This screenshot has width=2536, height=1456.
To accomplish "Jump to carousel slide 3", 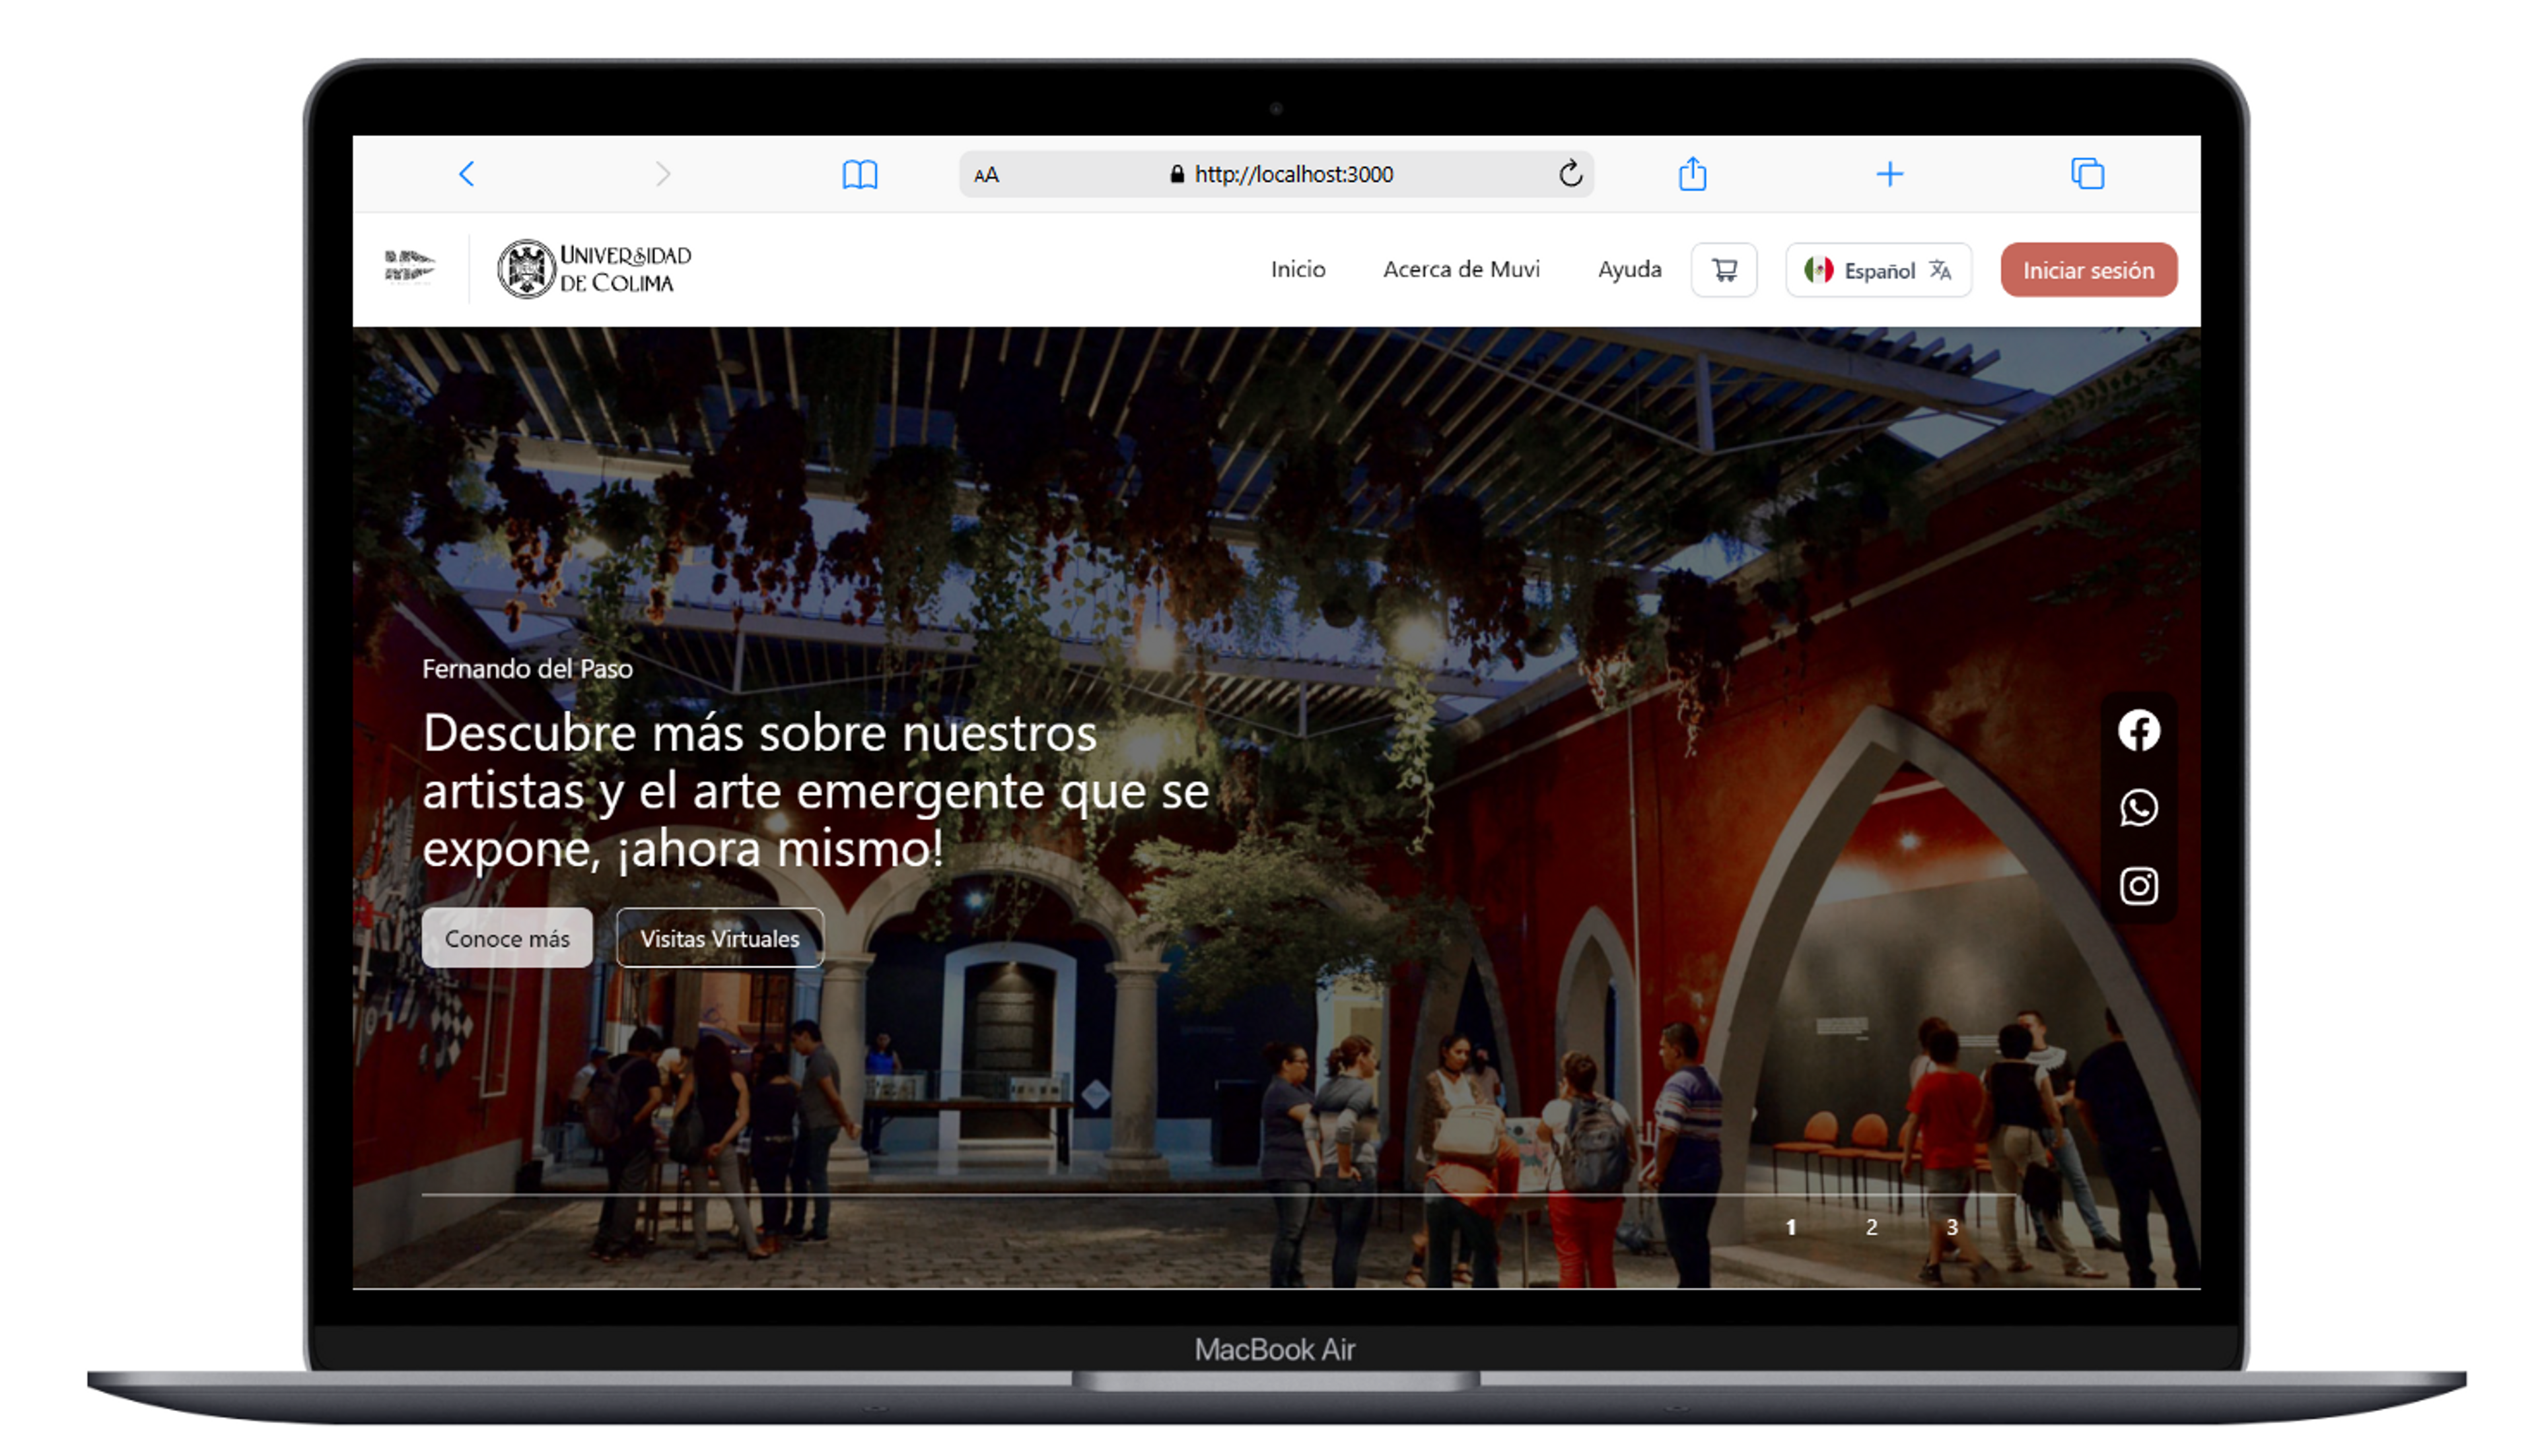I will click(1952, 1227).
